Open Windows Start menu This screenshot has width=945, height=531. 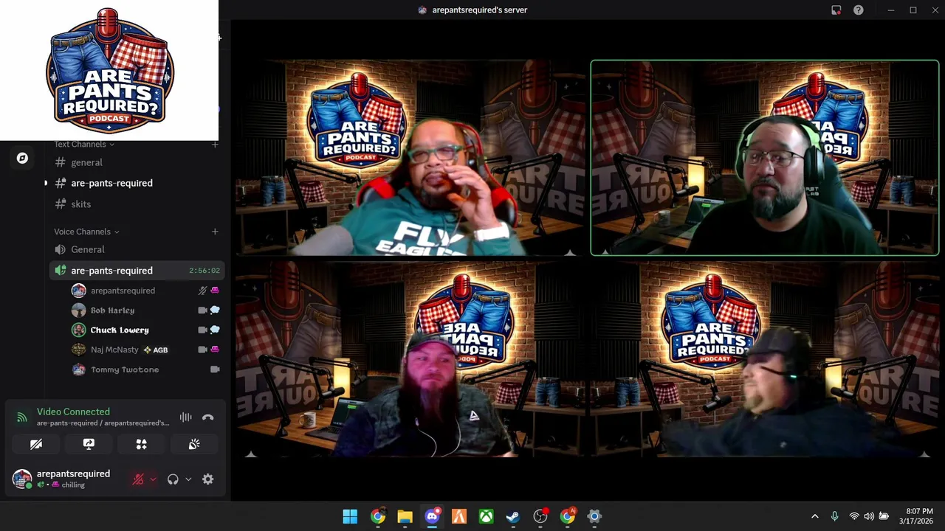350,516
